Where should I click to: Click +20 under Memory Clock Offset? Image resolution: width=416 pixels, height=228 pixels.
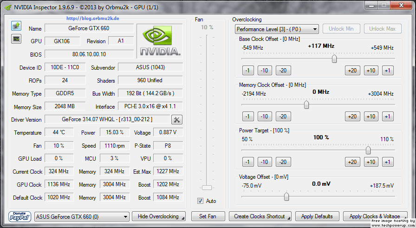(352, 117)
